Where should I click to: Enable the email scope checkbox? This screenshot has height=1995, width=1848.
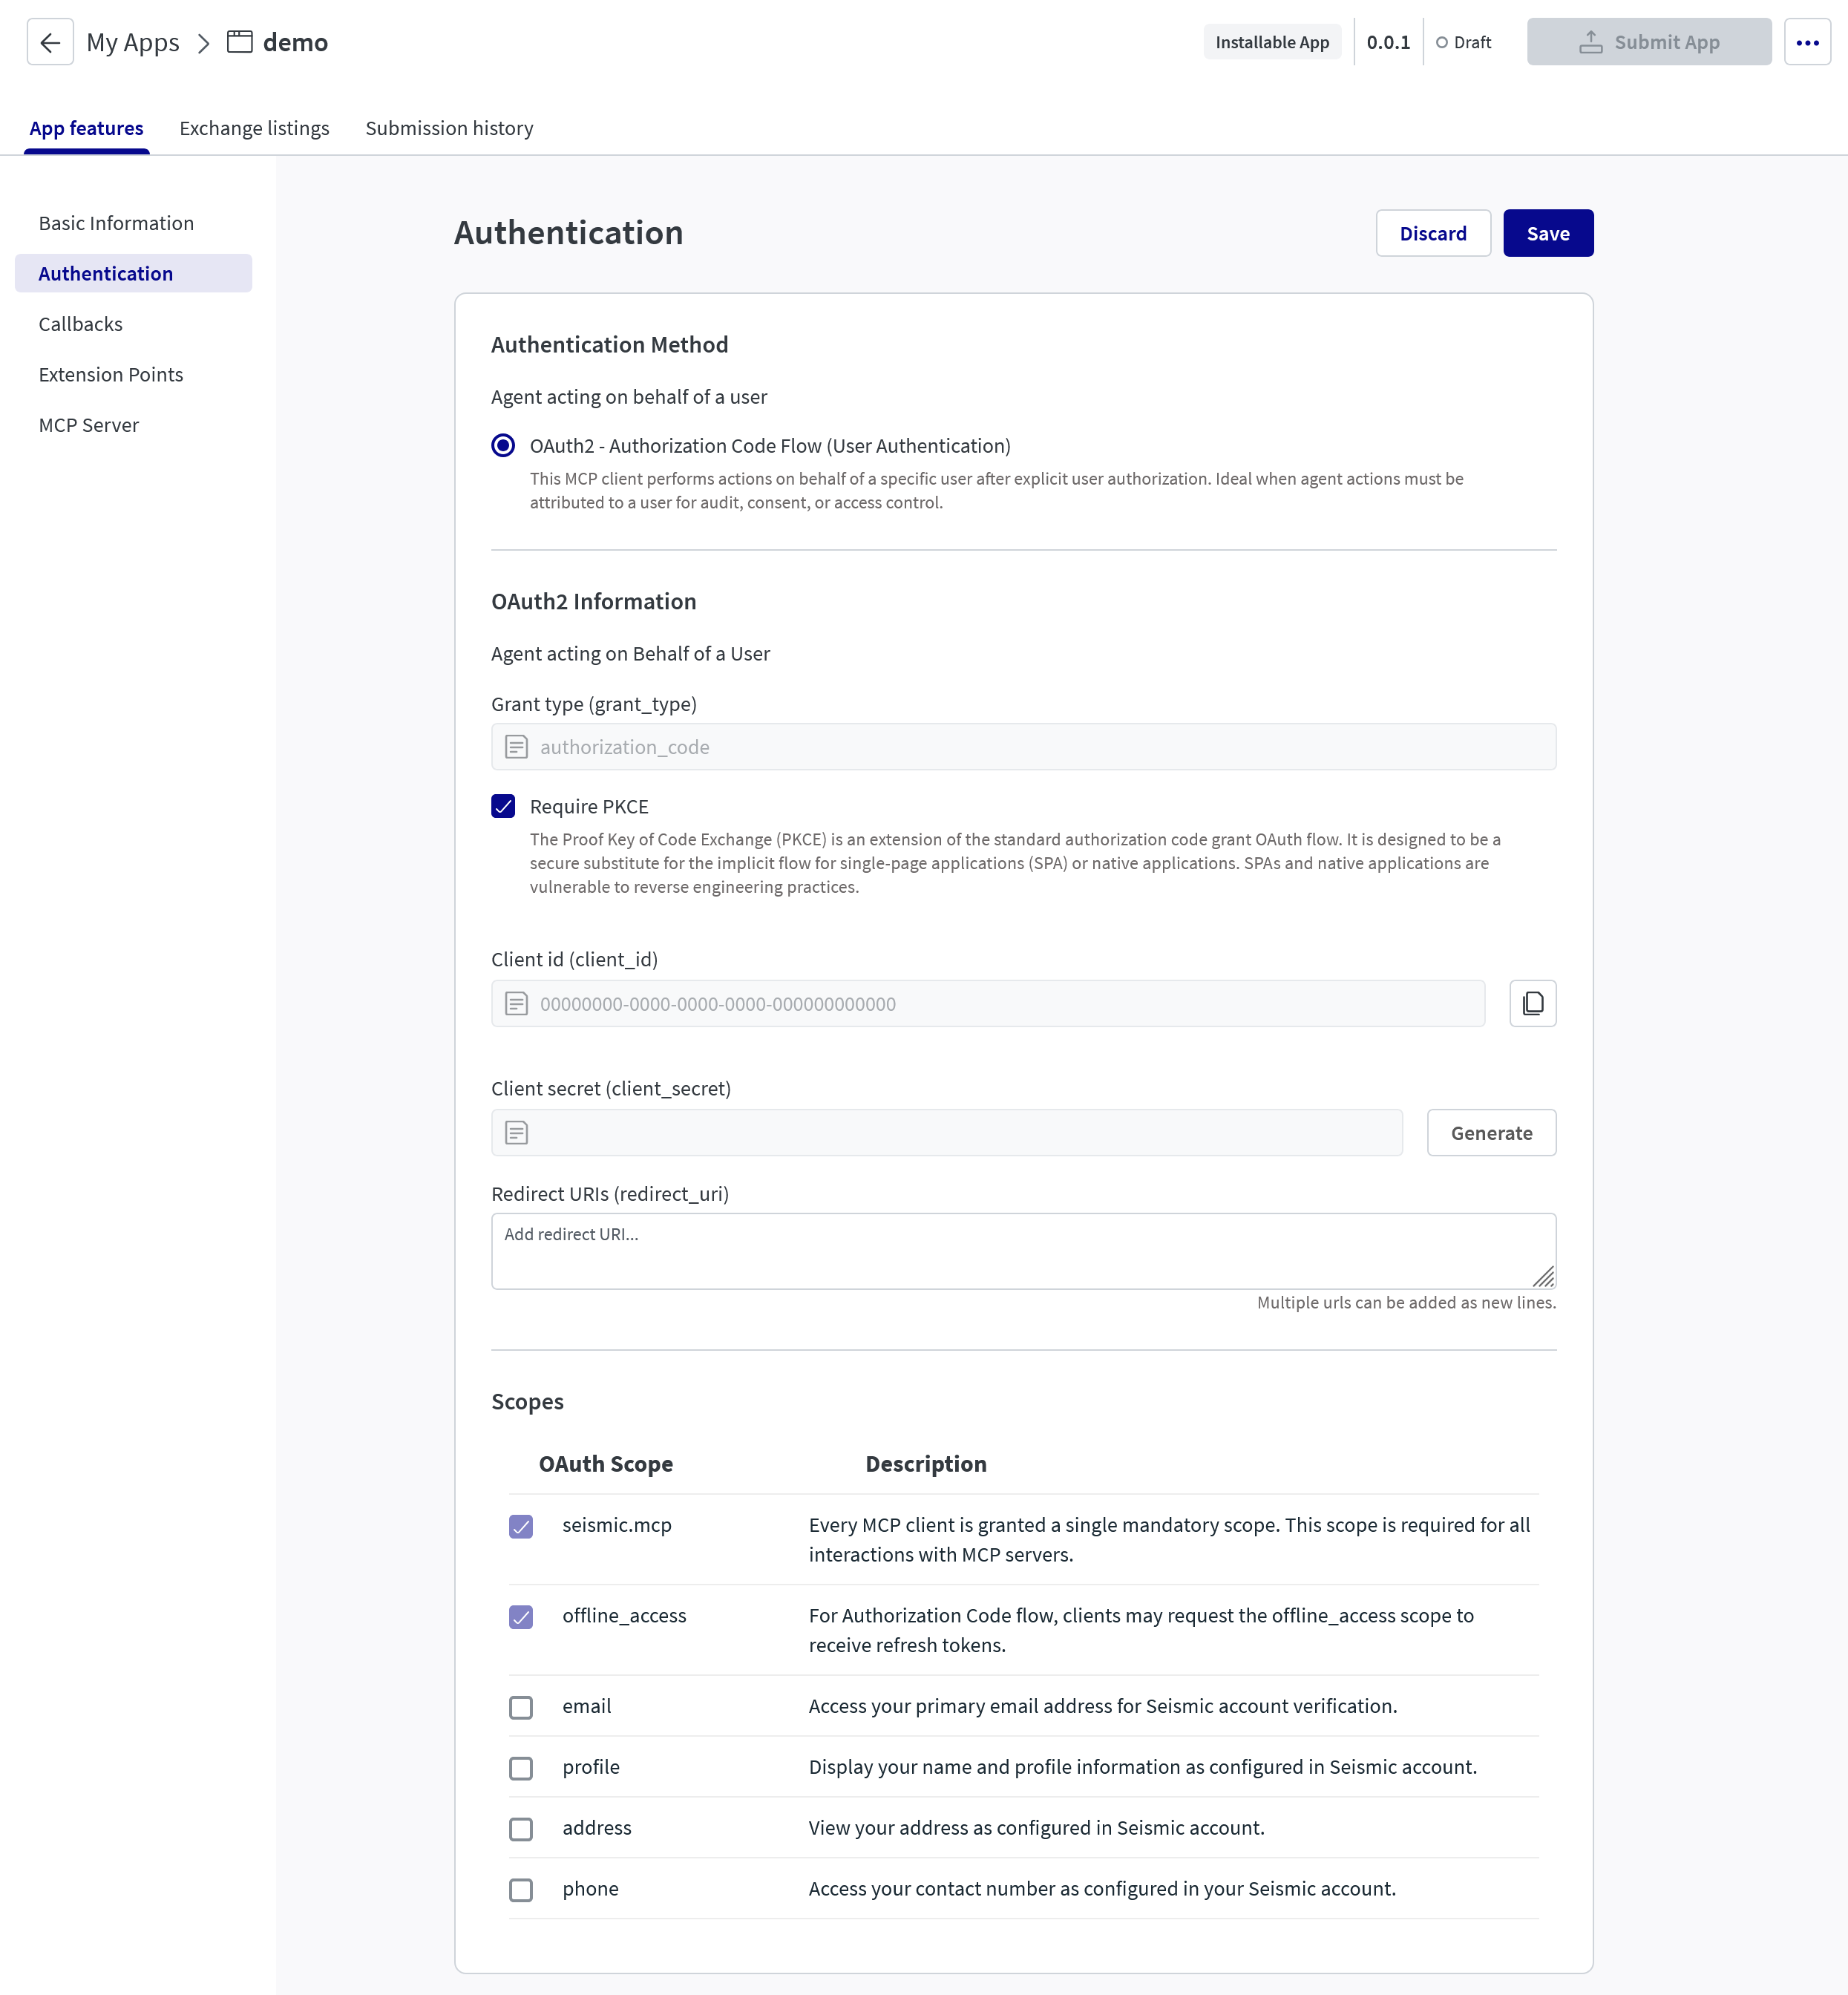[521, 1707]
